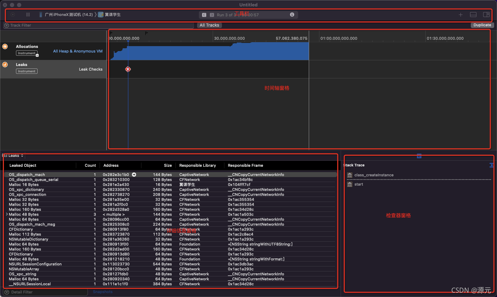Viewport: 497px width, 297px height.
Task: Select the OS_dispatch_queue_serial row
Action: (170, 180)
